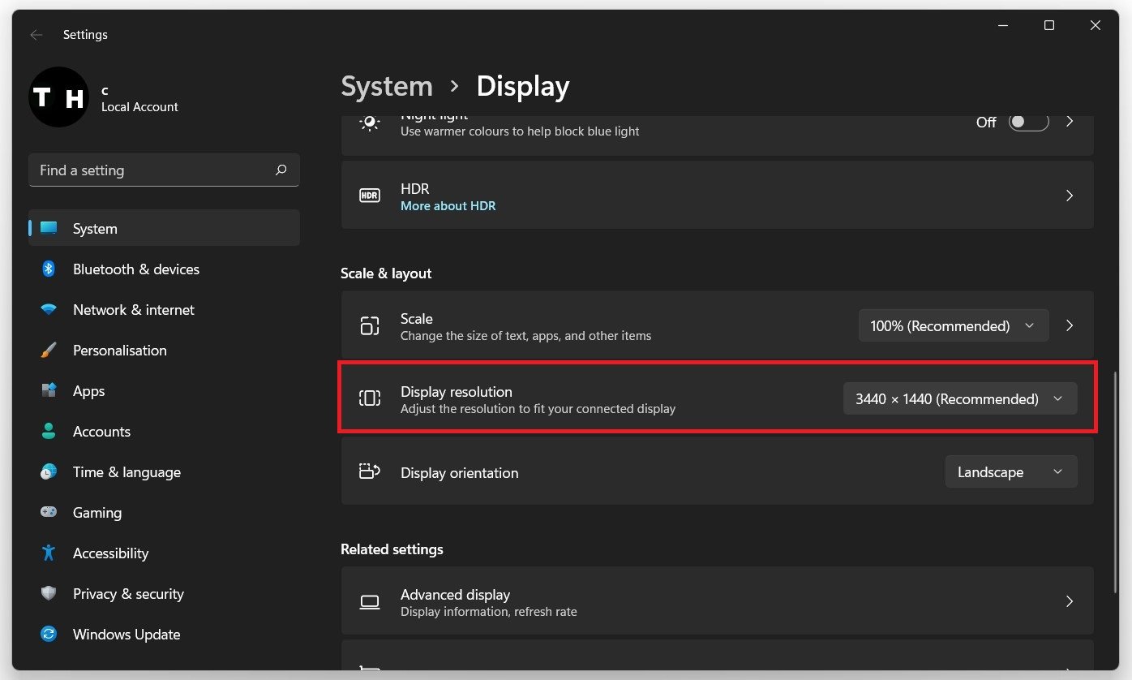Open the Display resolution dropdown
The height and width of the screenshot is (680, 1132).
click(959, 399)
